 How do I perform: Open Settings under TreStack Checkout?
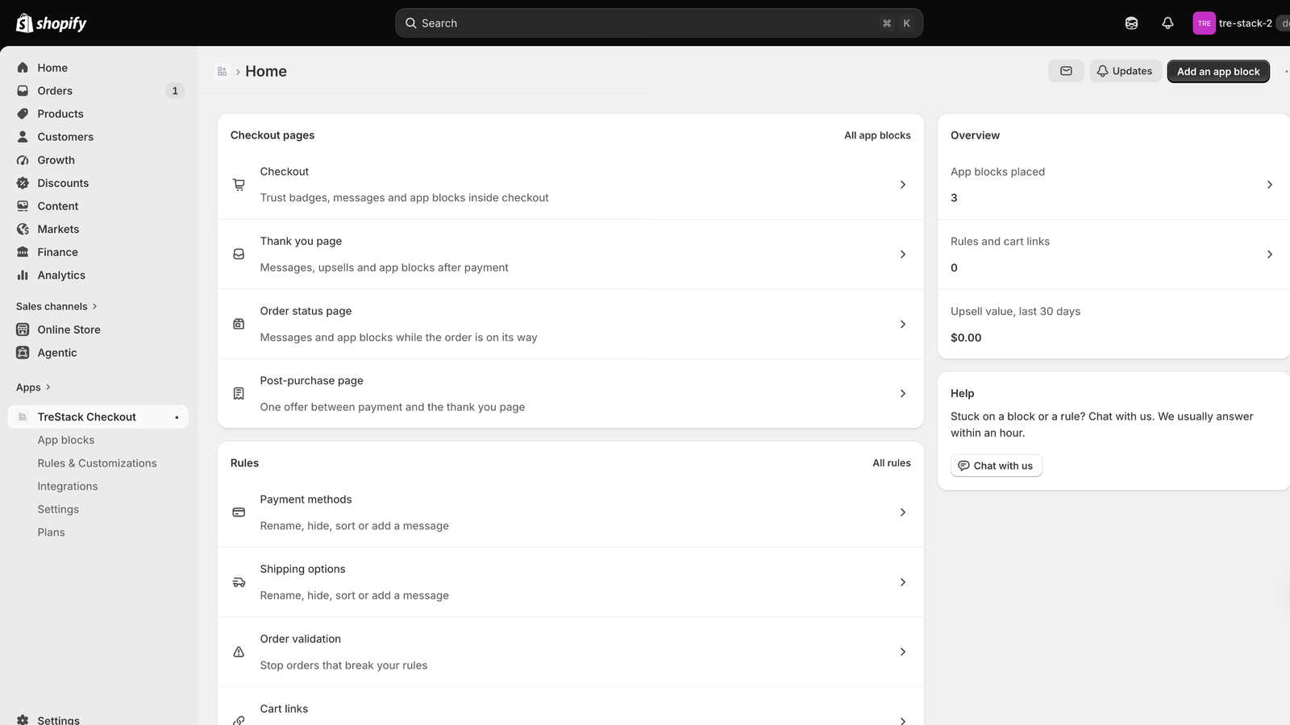(x=58, y=509)
